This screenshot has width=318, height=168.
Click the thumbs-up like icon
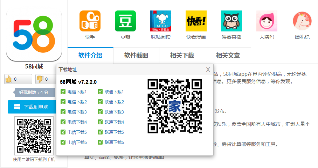coord(9,79)
